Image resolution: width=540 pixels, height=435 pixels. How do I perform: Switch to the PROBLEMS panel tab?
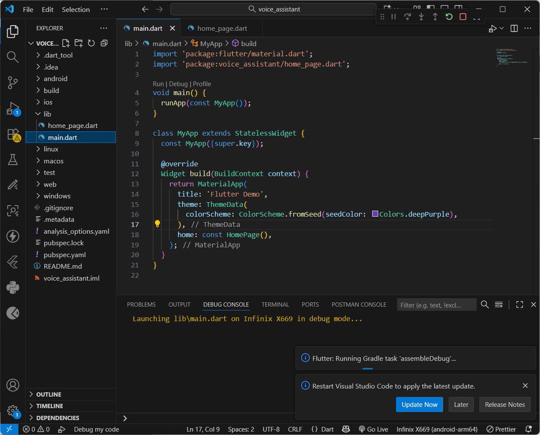[x=141, y=304]
